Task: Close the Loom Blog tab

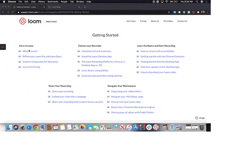Action: [79, 7]
